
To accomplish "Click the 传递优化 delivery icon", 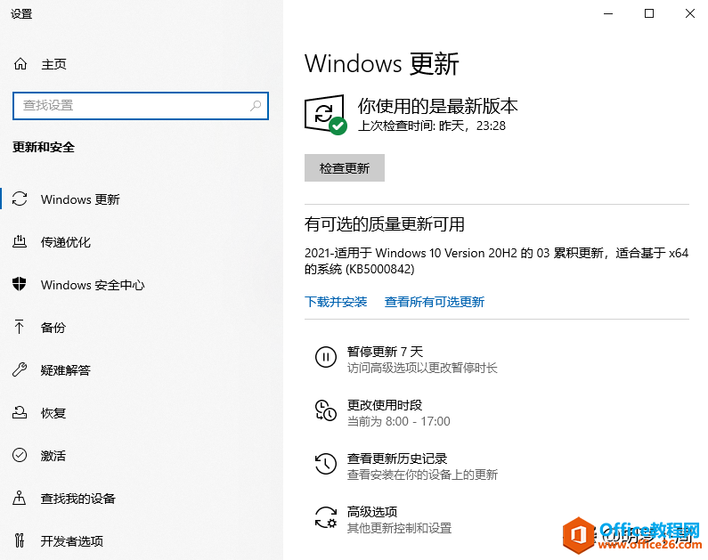I will coord(20,242).
